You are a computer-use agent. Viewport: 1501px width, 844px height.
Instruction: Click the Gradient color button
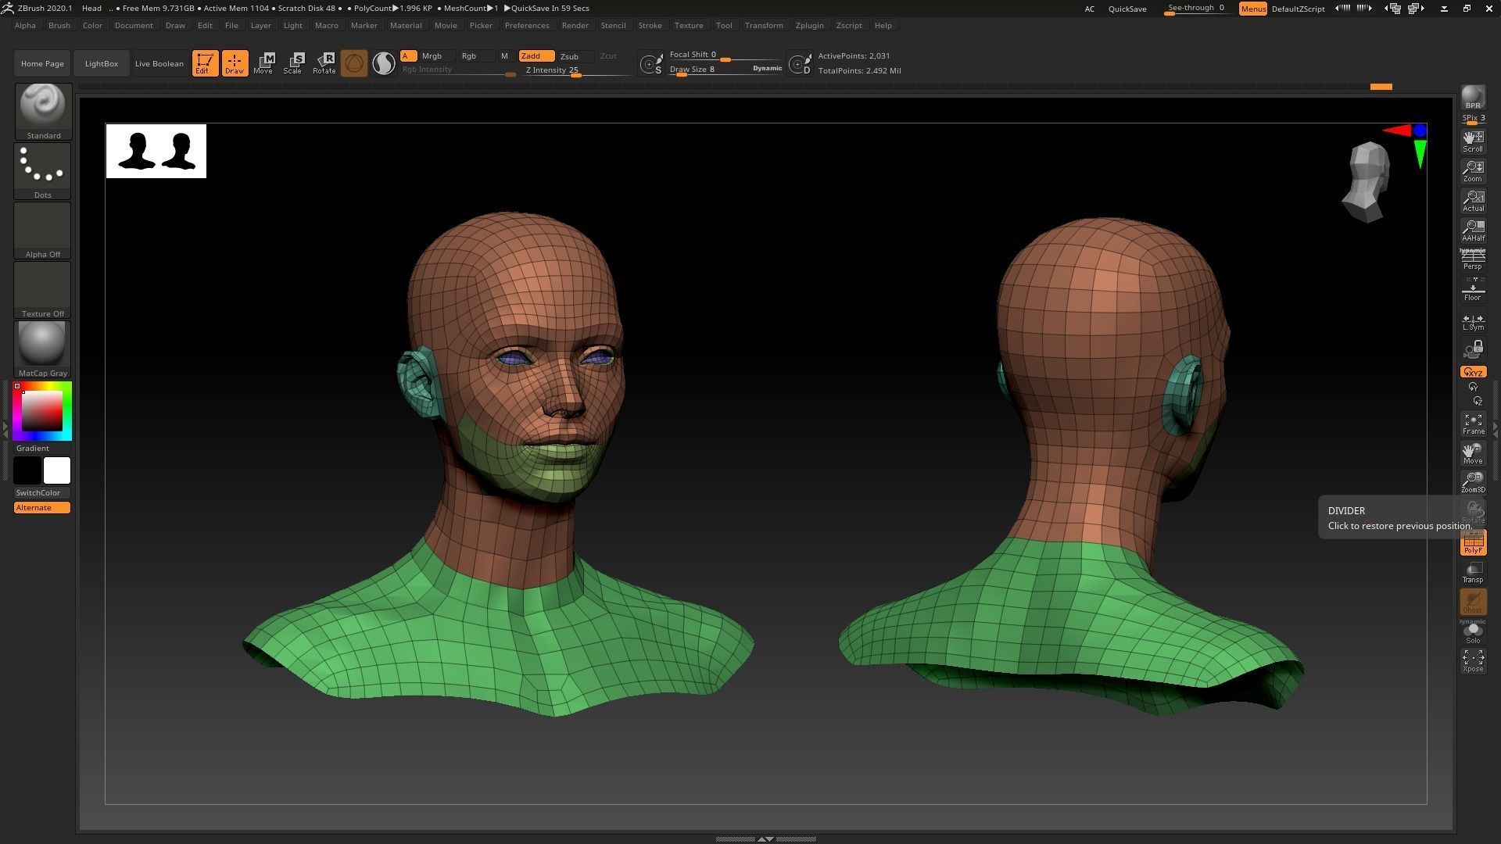click(42, 449)
